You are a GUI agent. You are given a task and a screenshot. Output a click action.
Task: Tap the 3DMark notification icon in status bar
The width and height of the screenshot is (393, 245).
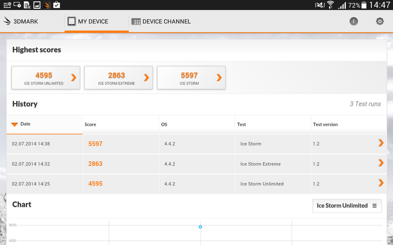(47, 5)
